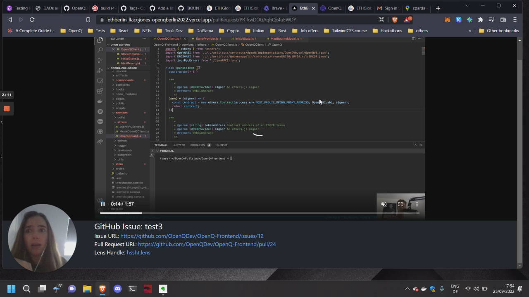The width and height of the screenshot is (529, 297).
Task: Bookmark this page via bookmark icon
Action: [x=88, y=19]
